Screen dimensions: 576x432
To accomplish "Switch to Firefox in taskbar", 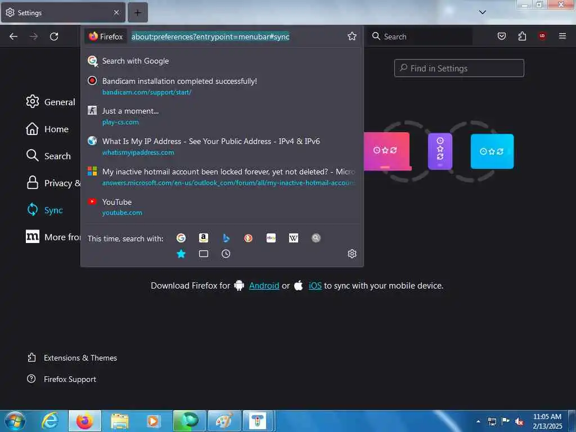I will (85, 421).
